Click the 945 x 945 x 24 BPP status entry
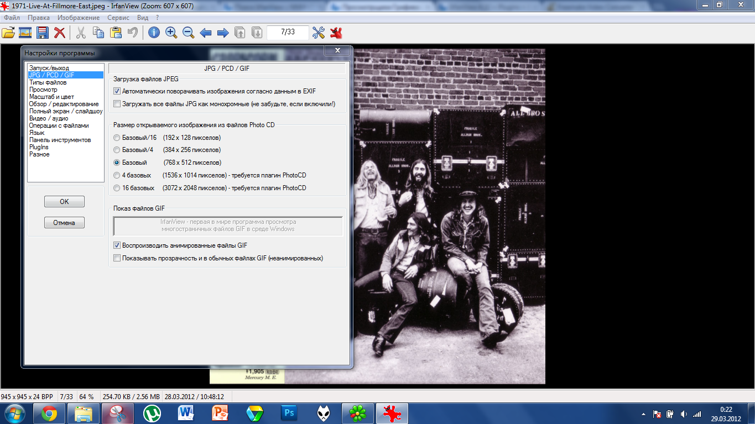The image size is (755, 424). pyautogui.click(x=27, y=397)
